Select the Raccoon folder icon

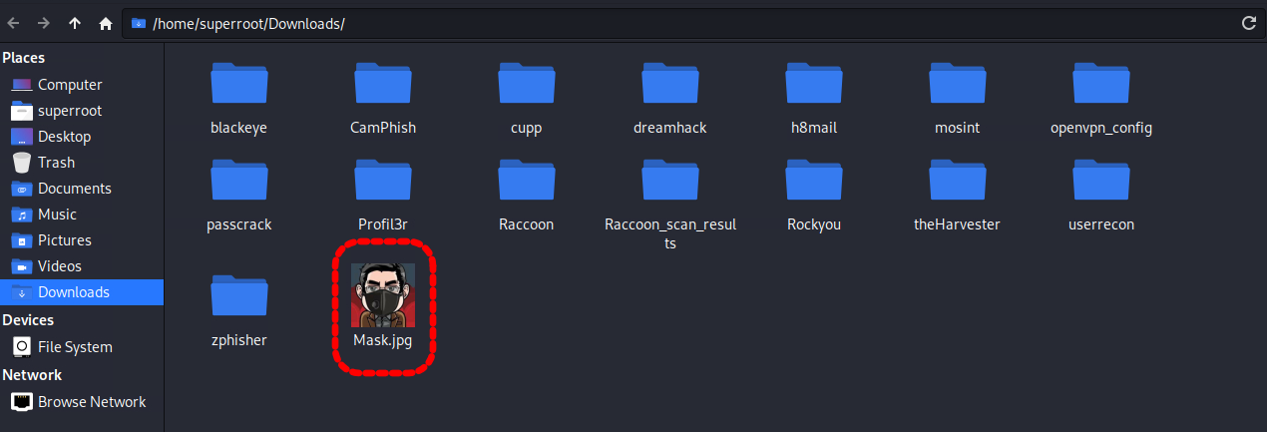click(527, 181)
